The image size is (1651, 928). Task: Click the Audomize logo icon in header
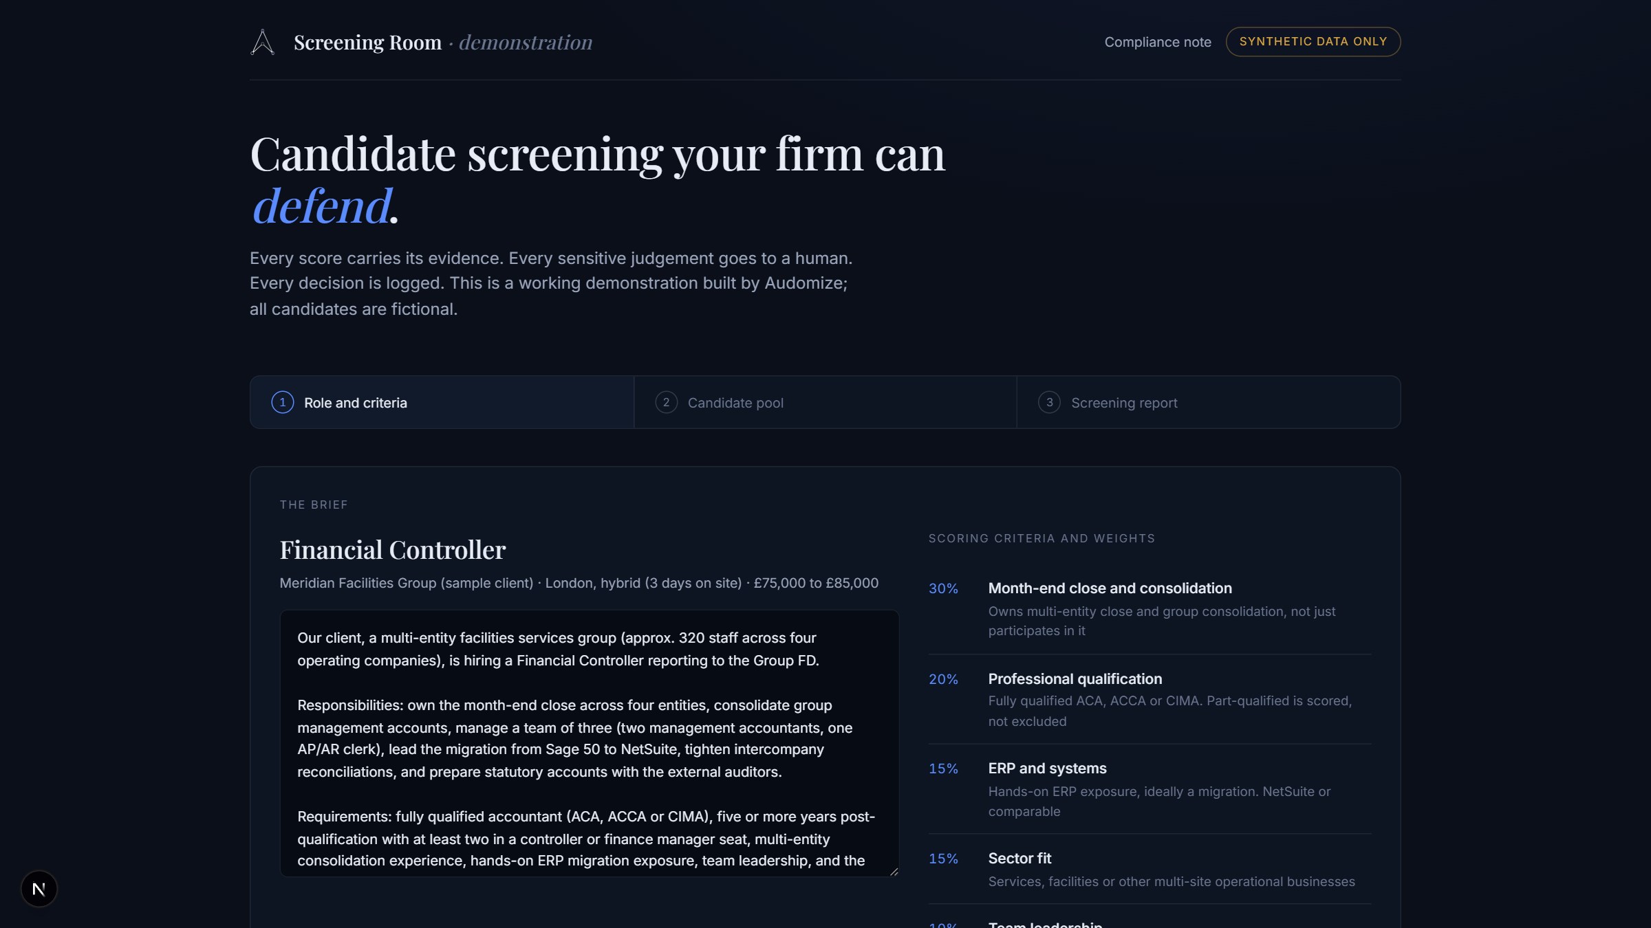(x=262, y=42)
